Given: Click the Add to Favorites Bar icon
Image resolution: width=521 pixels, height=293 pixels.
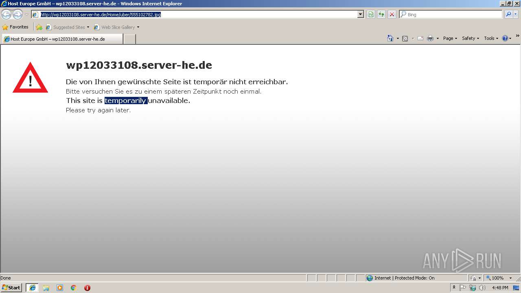Looking at the screenshot, I should click(x=39, y=27).
